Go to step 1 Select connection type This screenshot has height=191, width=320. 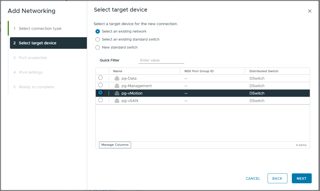[40, 28]
